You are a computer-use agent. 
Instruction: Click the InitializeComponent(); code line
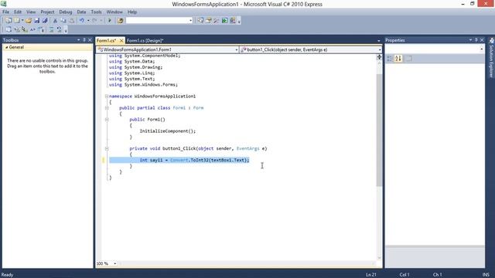tap(168, 131)
